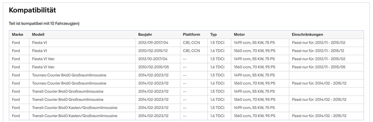Click the Kompatibilität section heading
Viewport: 373px width, 122px height.
pos(32,10)
